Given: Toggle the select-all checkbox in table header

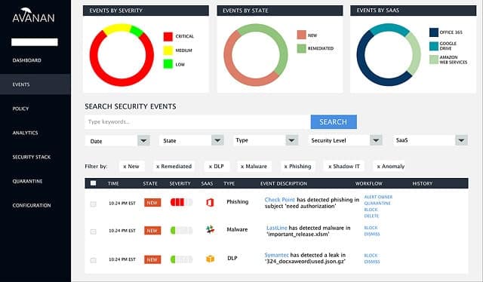Looking at the screenshot, I should coord(93,183).
